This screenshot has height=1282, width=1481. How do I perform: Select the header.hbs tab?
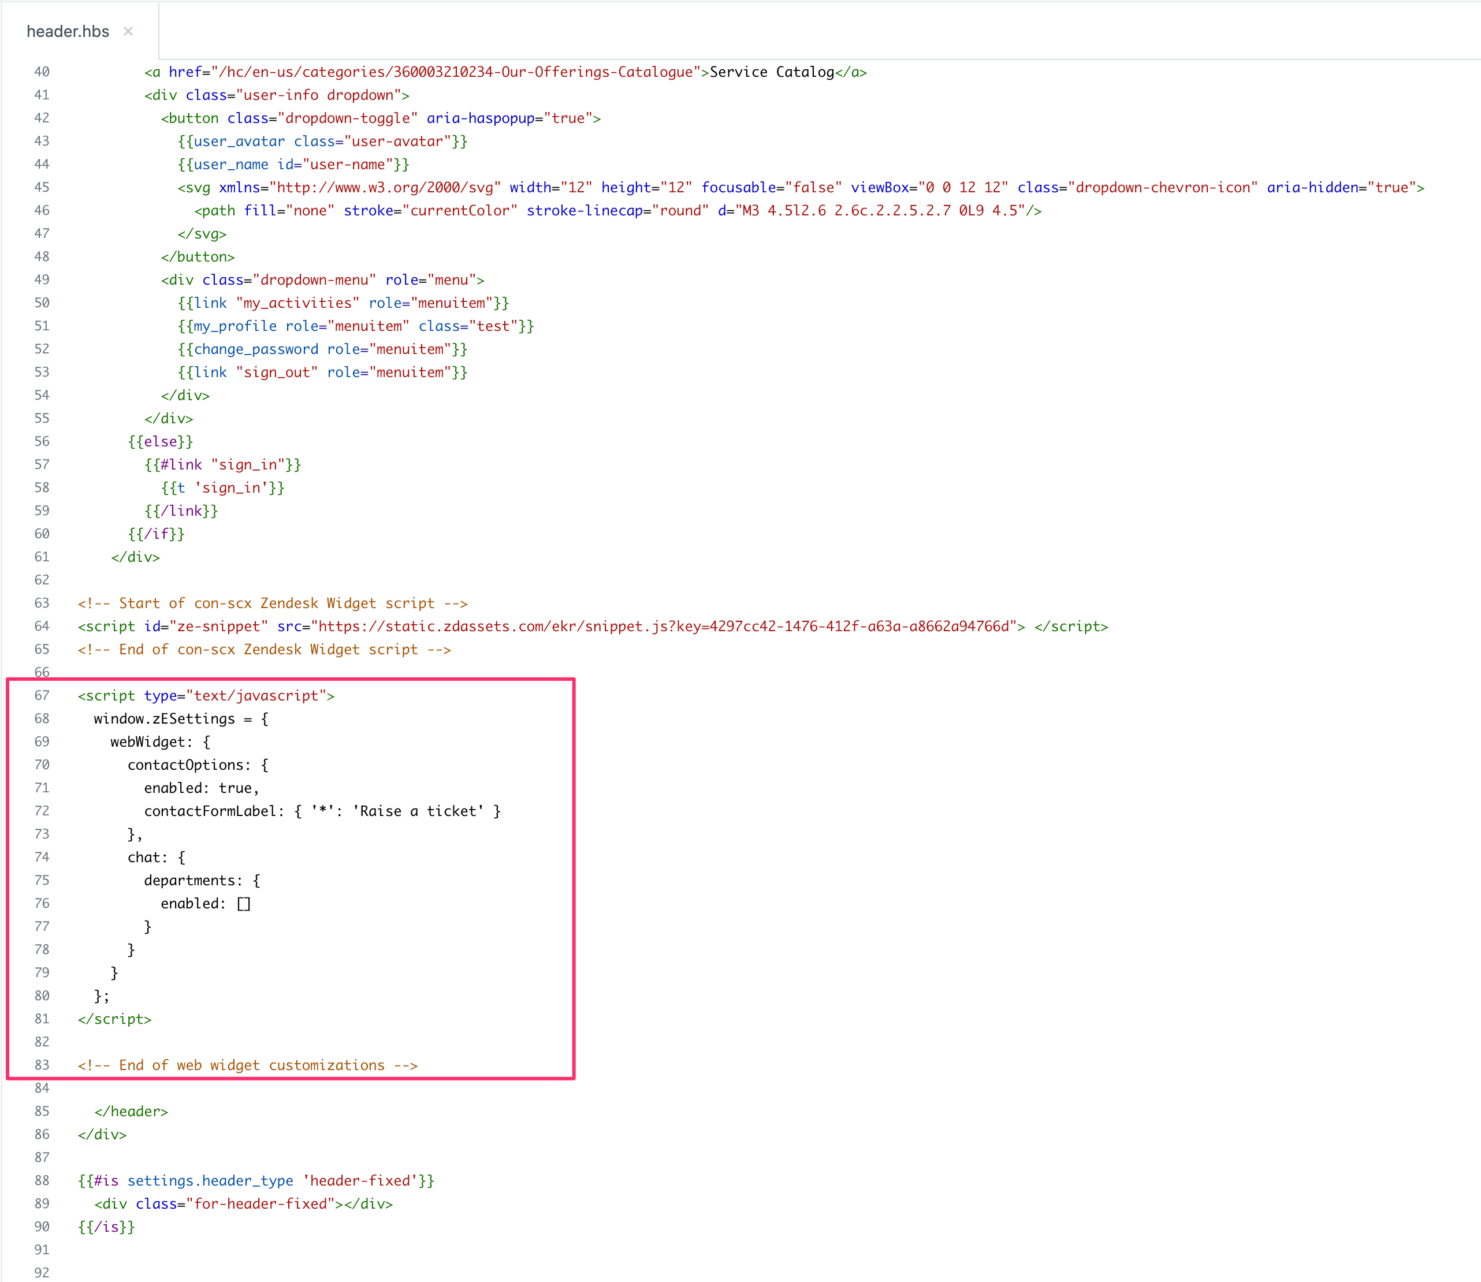click(x=68, y=32)
